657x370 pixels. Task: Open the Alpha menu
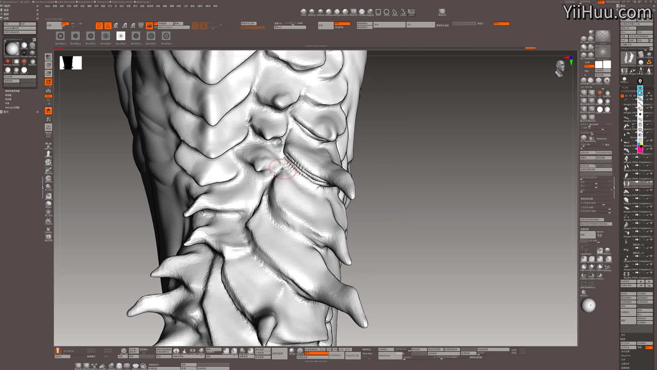point(47,6)
